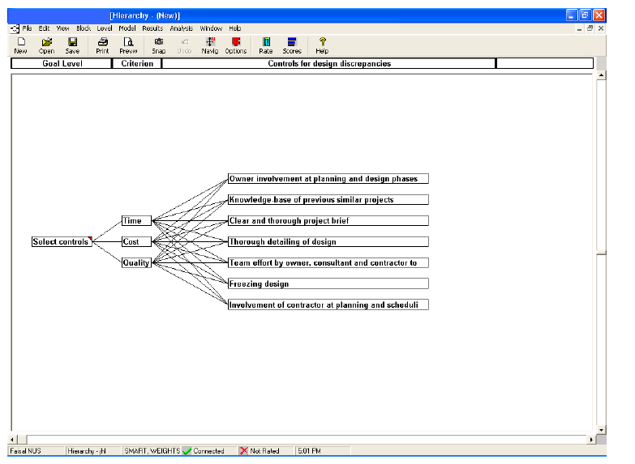Select Thorough detailing of design node

tap(328, 242)
